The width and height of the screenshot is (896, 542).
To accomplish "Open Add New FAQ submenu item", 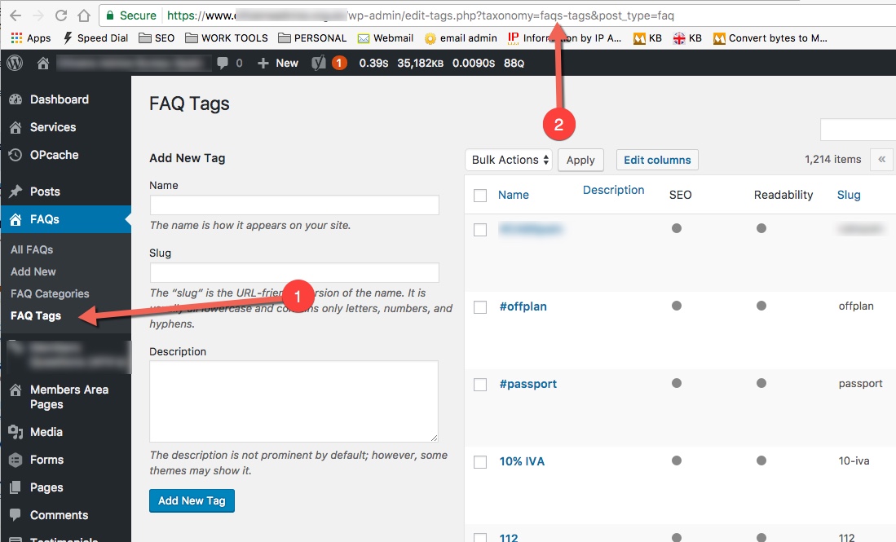I will (x=33, y=272).
